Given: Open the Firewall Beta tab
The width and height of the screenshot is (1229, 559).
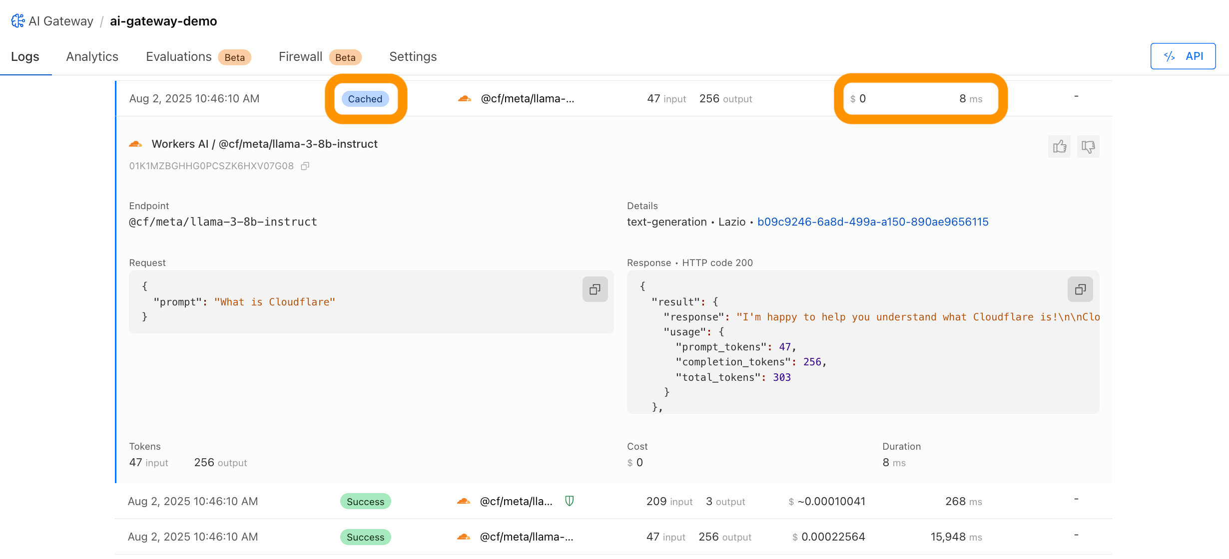Looking at the screenshot, I should 300,56.
